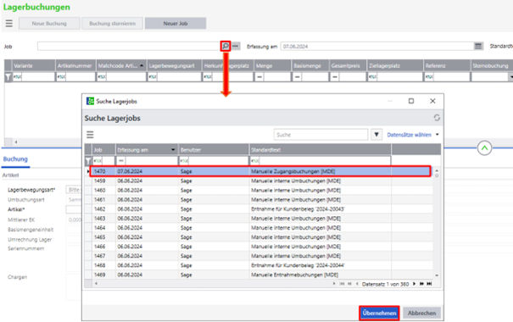Image resolution: width=513 pixels, height=322 pixels.
Task: Open the Datensätze wählen dropdown
Action: point(413,135)
